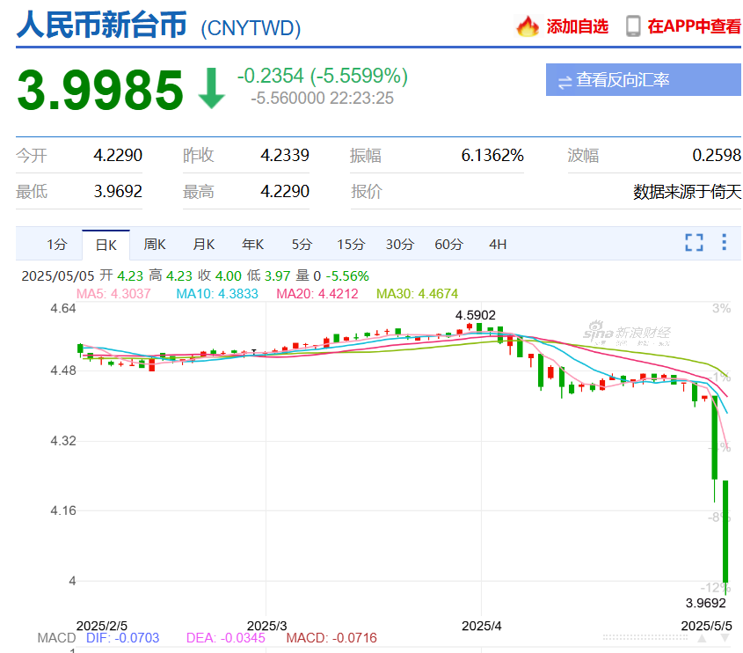Click the DIF: -0.0703 MACD value

pyautogui.click(x=123, y=638)
